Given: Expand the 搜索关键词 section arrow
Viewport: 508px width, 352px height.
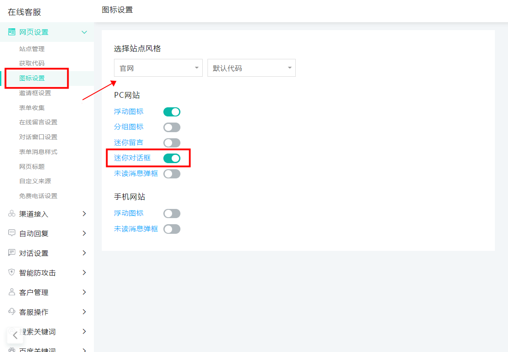Looking at the screenshot, I should pyautogui.click(x=84, y=331).
